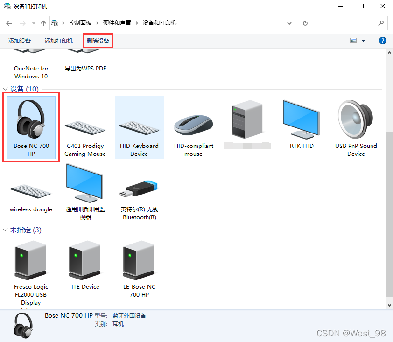Select the Fresco Logic FL2000 USB Display device
393x342 pixels.
31,273
